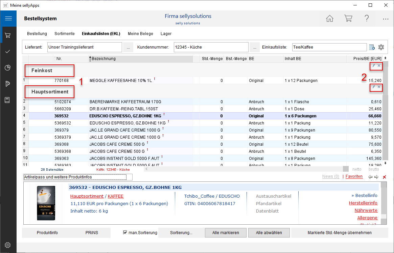
Task: Open the Lieferant selection with ellipsis button
Action: [128, 47]
